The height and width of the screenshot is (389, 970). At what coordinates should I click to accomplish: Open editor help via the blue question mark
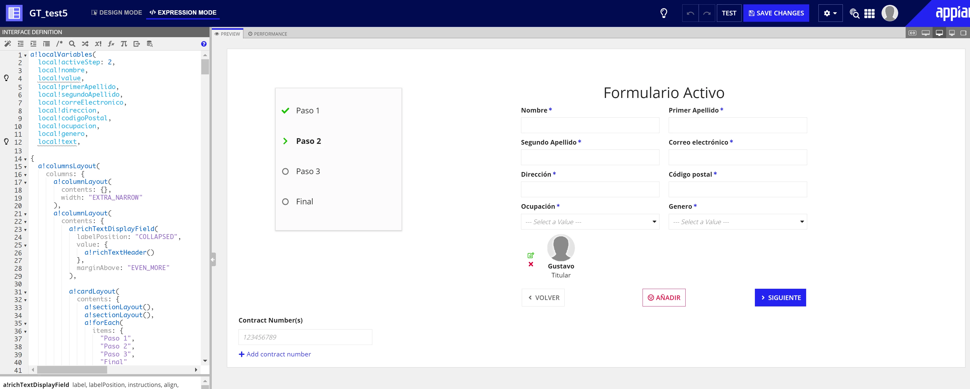(204, 44)
